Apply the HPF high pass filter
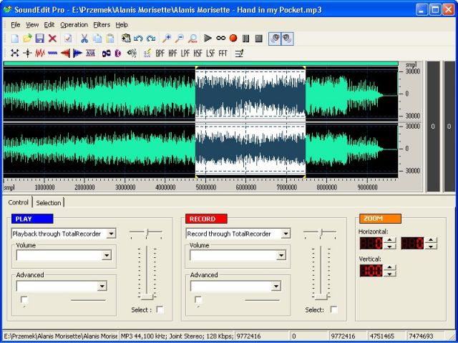 tap(172, 53)
